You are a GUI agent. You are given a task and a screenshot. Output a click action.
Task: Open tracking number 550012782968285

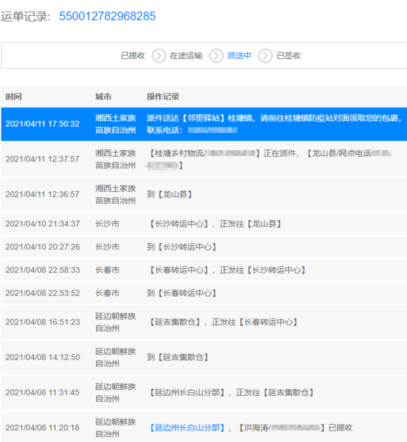tap(107, 16)
